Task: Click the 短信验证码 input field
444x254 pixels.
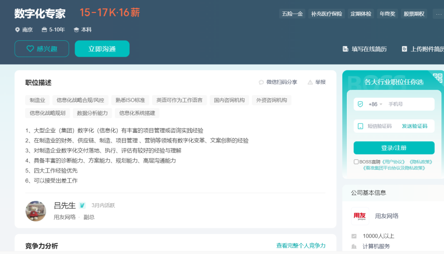Action: click(380, 126)
